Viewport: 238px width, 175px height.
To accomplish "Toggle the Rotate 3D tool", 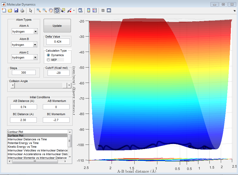I will pyautogui.click(x=57, y=10).
